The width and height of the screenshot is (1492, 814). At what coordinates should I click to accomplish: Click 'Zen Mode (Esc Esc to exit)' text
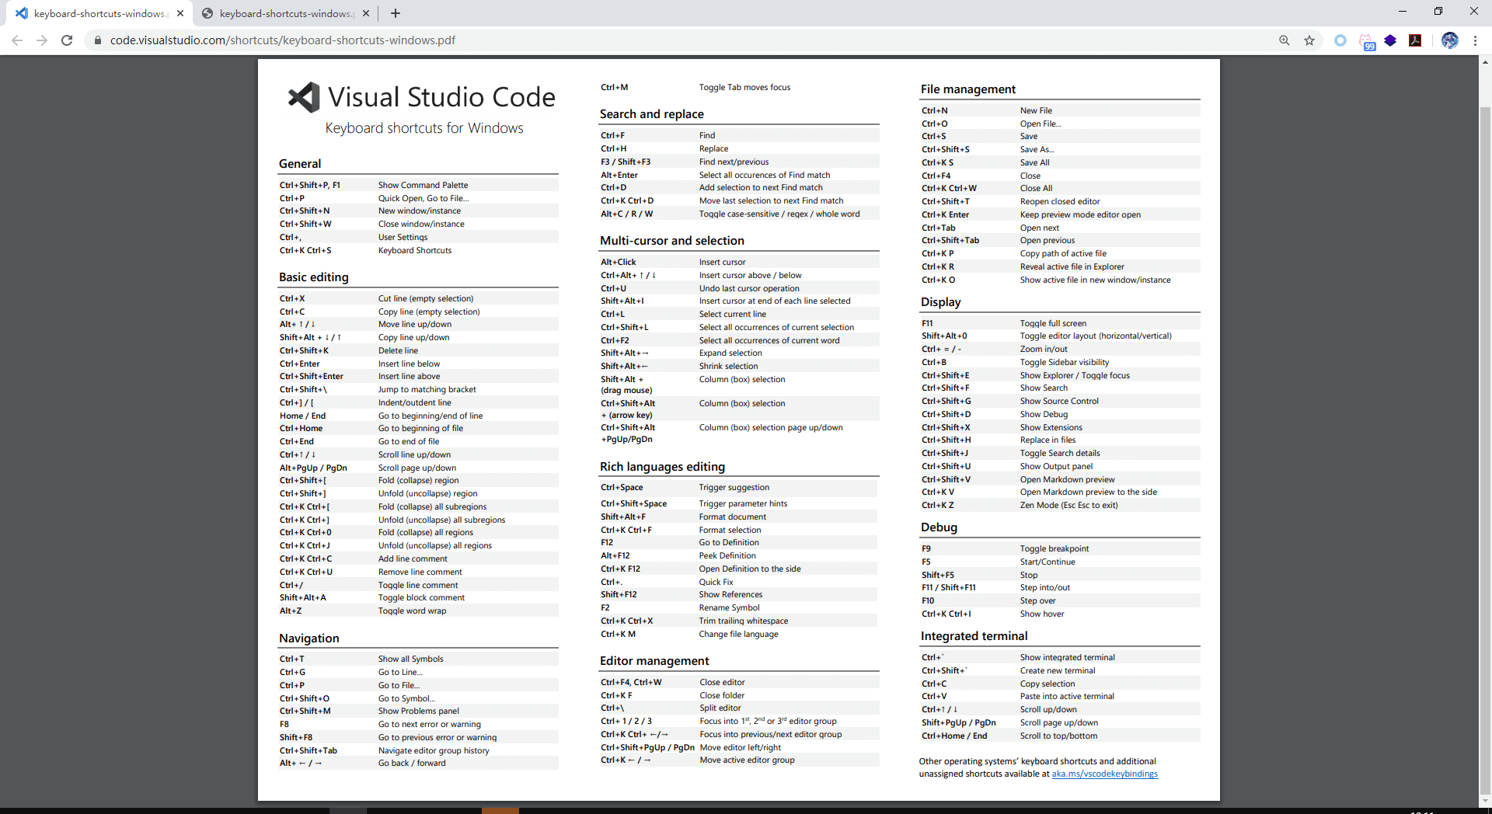tap(1069, 505)
